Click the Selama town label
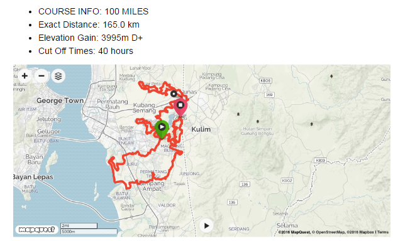Screen dimensions: 398x241 287,225
